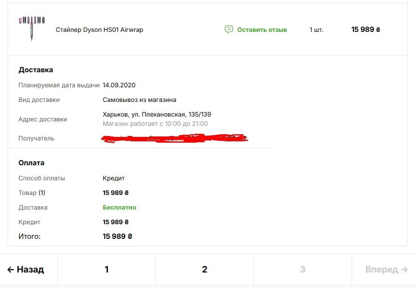Screen dimensions: 416x288
Task: Go back with the Назад button
Action: coord(26,269)
